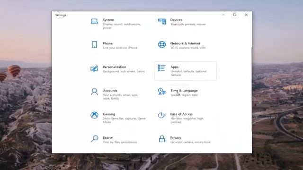Viewport: 303px width, 170px height.
Task: Click 'Display, sound, notifications, power' description
Action: click(x=122, y=26)
